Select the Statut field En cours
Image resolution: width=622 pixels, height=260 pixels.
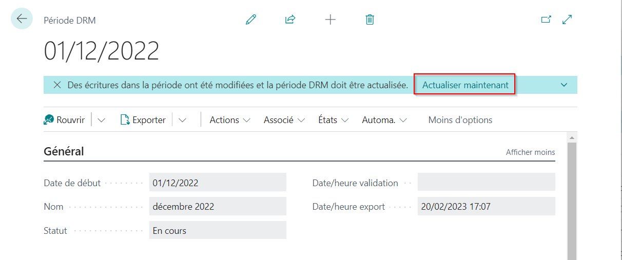(x=218, y=231)
